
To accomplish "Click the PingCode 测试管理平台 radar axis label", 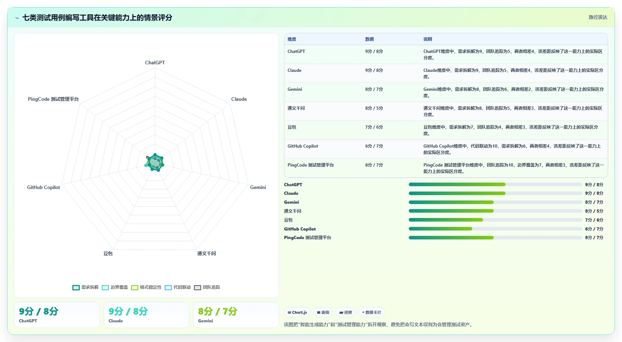I will (53, 99).
